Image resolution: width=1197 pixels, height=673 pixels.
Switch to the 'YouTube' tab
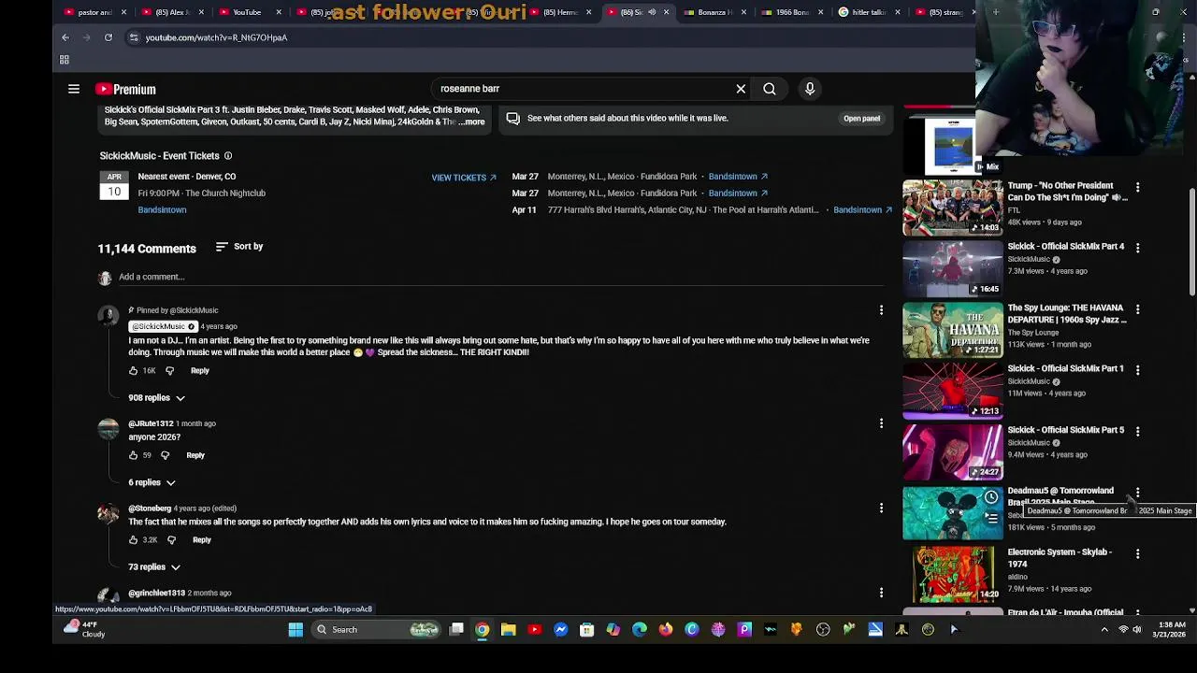(247, 12)
